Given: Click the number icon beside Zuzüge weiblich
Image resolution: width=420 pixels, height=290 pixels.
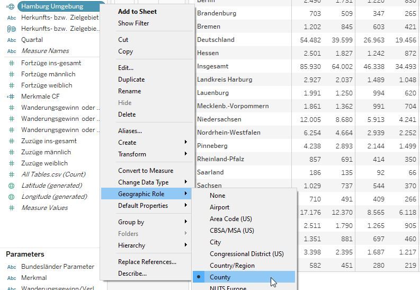Looking at the screenshot, I should coord(11,163).
